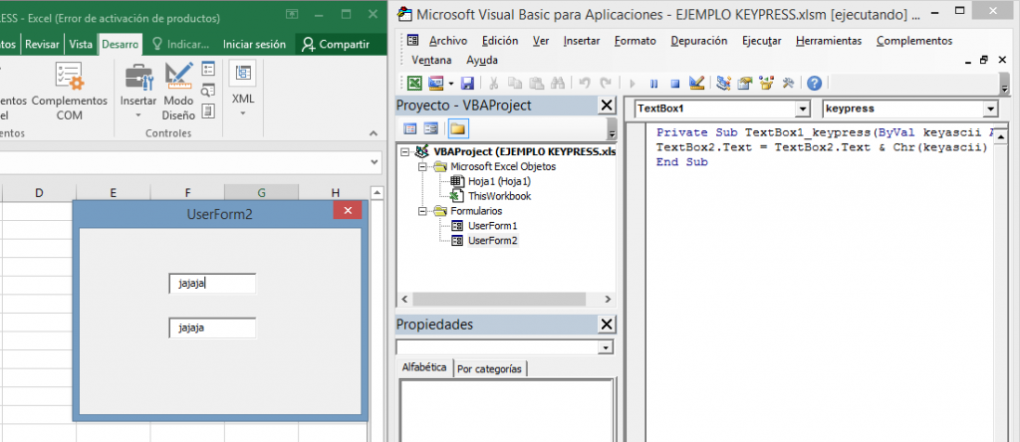Viewport: 1020px width, 442px height.
Task: Open the Ejecutar menu
Action: tap(762, 40)
